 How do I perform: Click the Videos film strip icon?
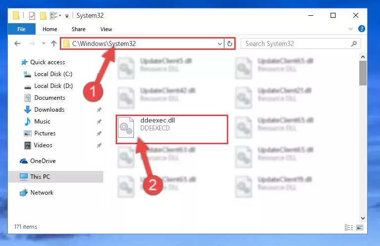(28, 145)
